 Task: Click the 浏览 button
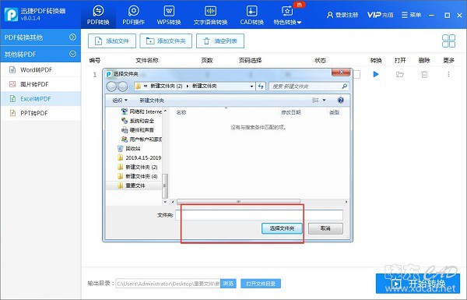[228, 284]
